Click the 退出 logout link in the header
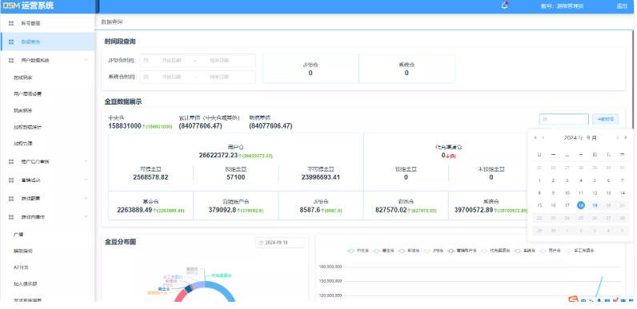 pyautogui.click(x=622, y=6)
